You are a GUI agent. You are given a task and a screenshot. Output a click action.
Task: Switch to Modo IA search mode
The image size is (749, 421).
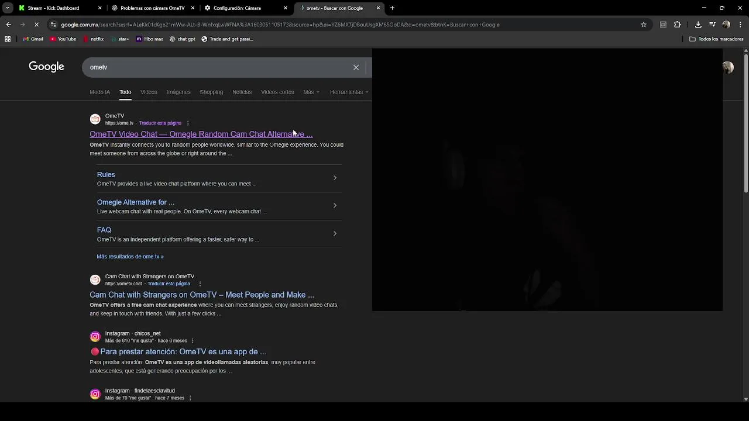tap(99, 92)
